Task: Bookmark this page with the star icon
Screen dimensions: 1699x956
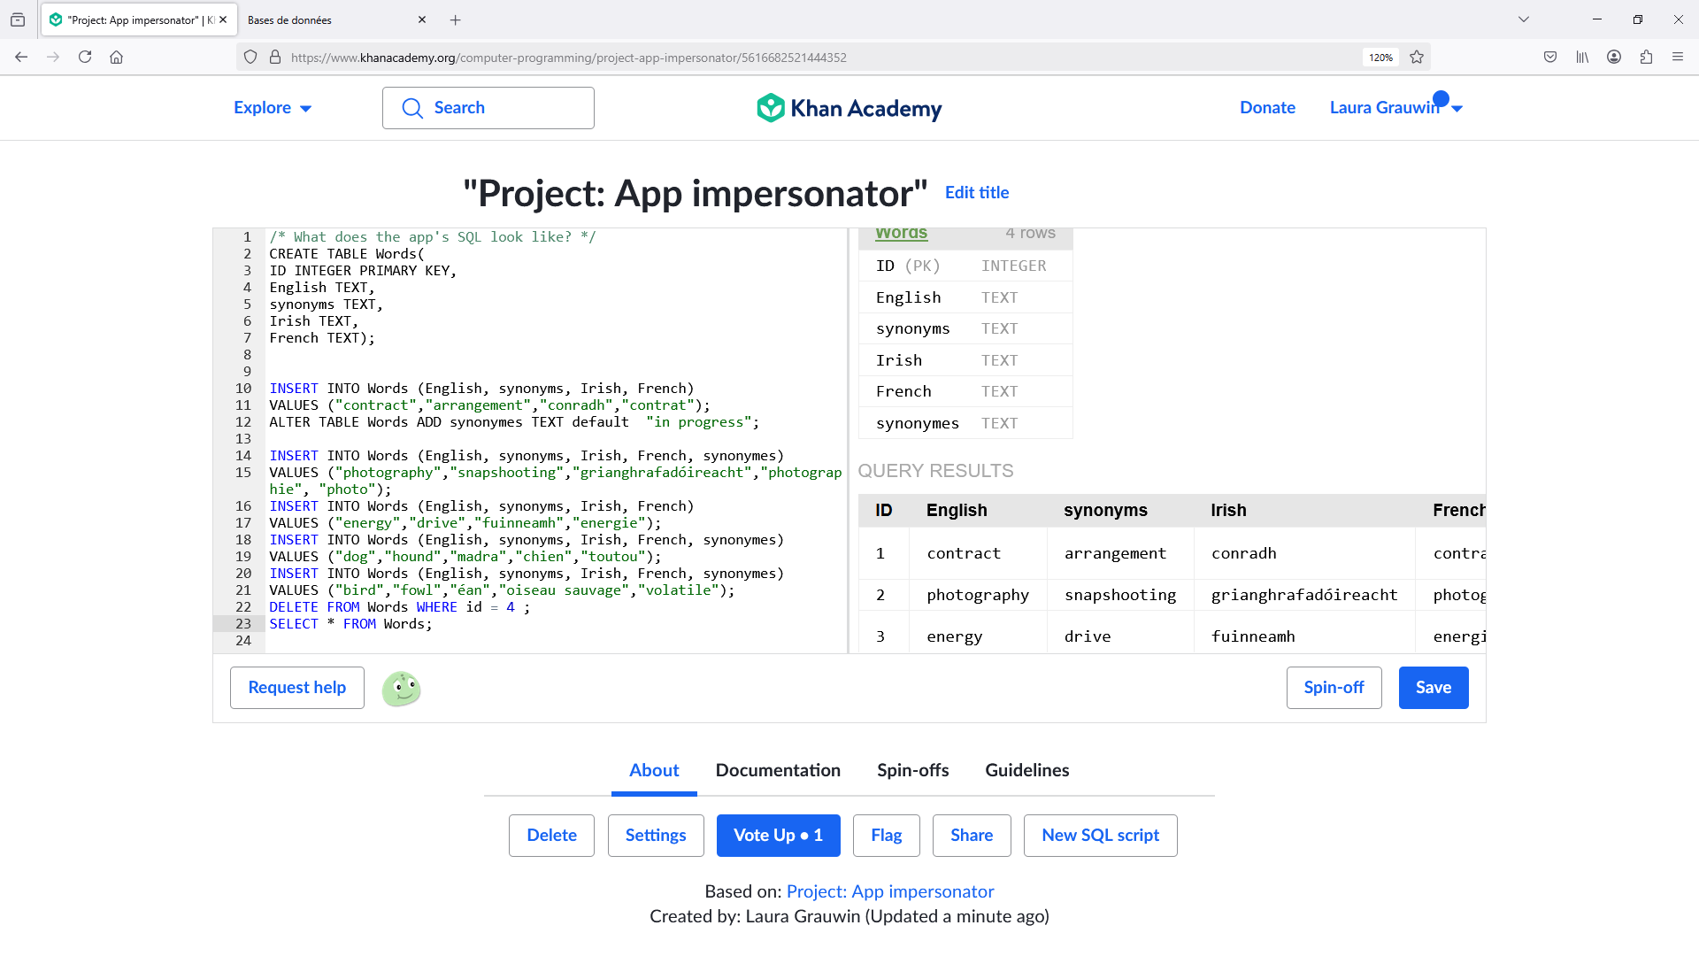Action: [1417, 58]
